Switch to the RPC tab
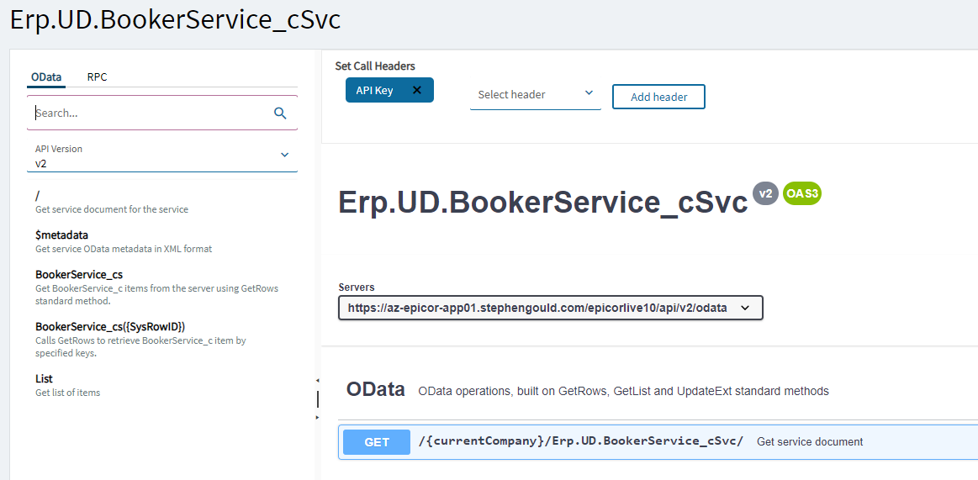978x480 pixels. click(97, 77)
